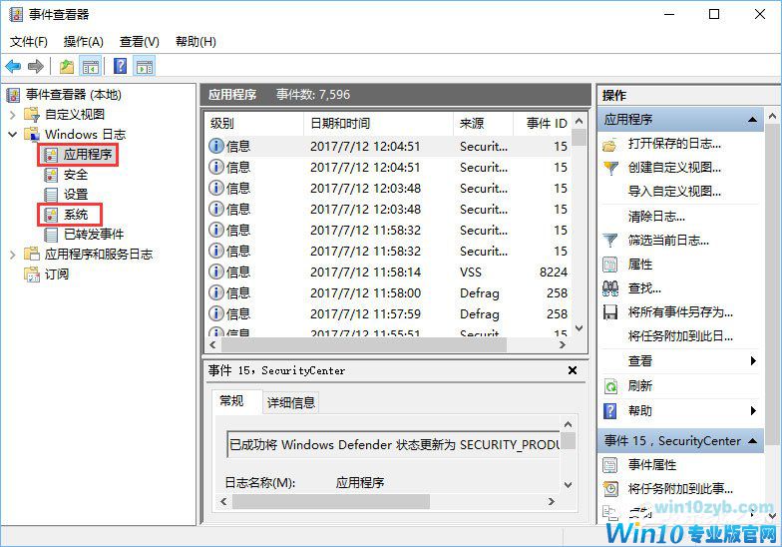
Task: Click the Help question mark toolbar icon
Action: click(120, 66)
